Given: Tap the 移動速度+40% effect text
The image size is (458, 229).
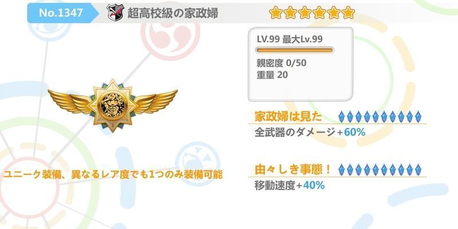Looking at the screenshot, I should coord(290,185).
